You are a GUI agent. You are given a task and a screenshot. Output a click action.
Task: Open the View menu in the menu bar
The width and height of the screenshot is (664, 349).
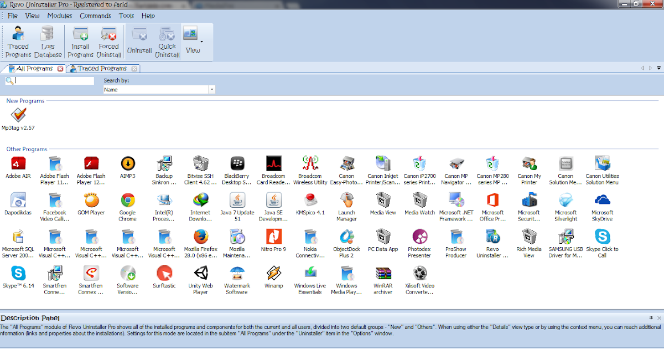pyautogui.click(x=33, y=16)
